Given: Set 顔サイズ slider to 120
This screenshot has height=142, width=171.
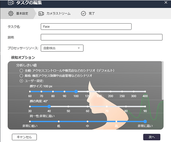Looking at the screenshot, I should pyautogui.click(x=88, y=91).
